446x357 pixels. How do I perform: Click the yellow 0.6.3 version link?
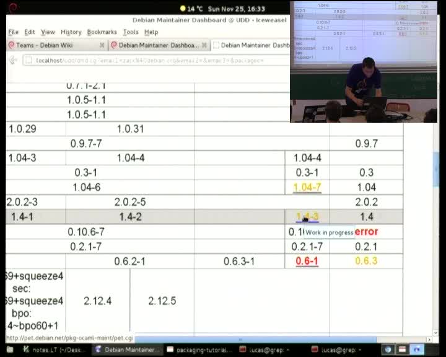coord(366,261)
